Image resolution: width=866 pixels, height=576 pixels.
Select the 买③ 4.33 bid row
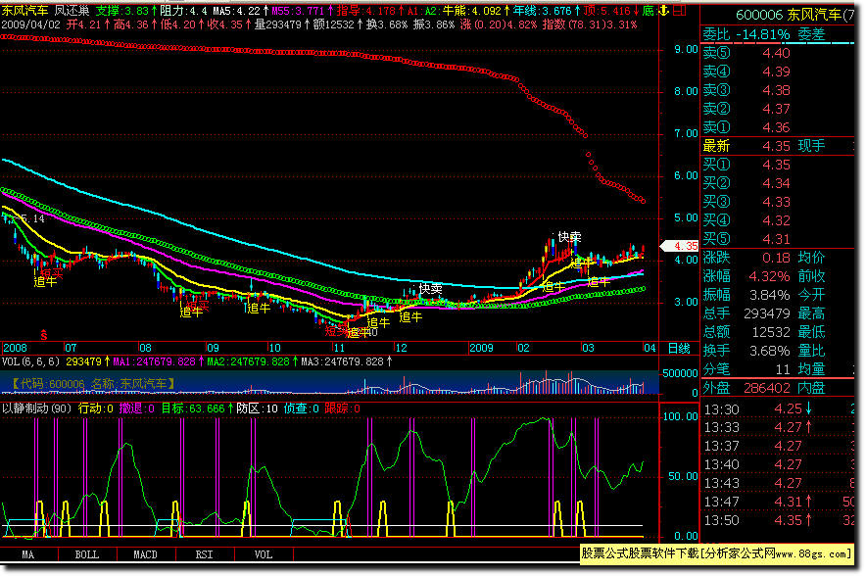pos(778,202)
